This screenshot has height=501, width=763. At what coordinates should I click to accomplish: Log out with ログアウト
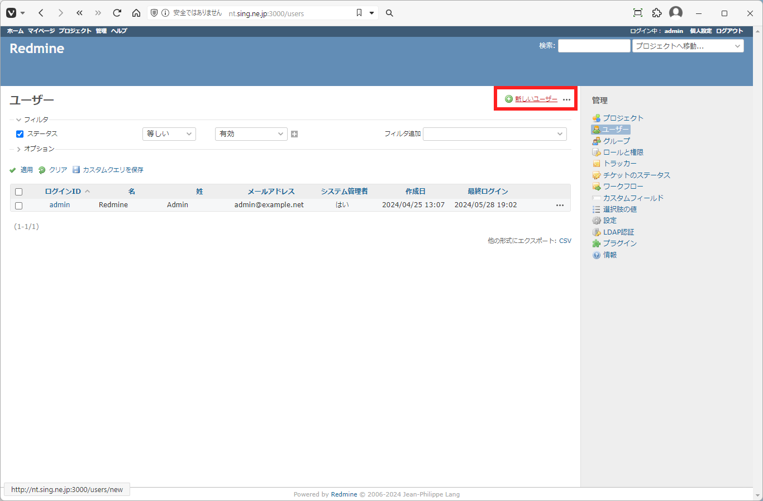(729, 31)
